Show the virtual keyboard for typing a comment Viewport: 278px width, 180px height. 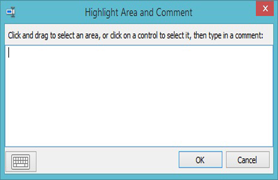pyautogui.click(x=21, y=161)
